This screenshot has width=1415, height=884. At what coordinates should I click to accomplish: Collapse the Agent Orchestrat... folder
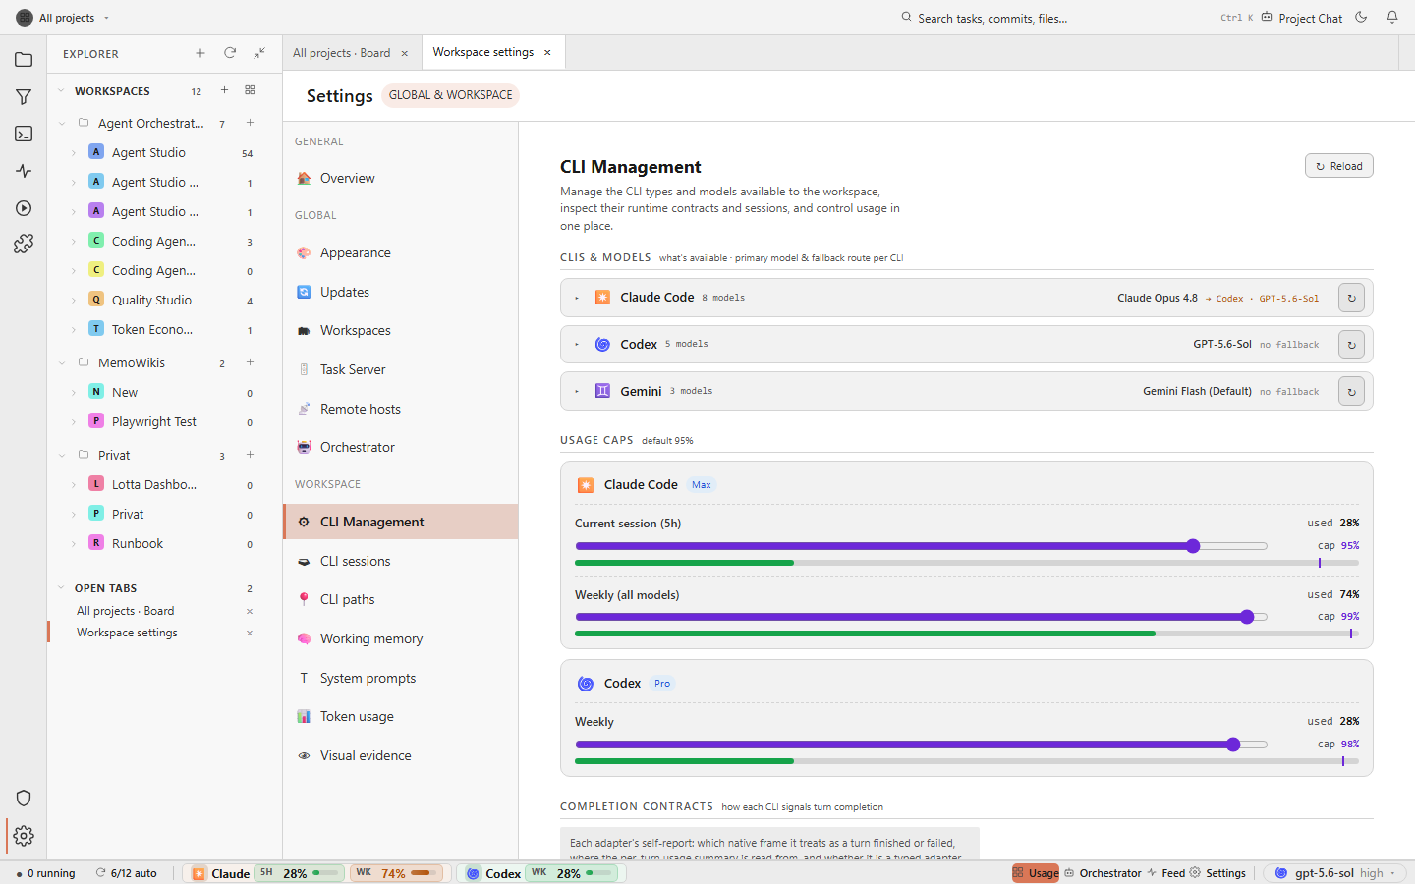61,124
